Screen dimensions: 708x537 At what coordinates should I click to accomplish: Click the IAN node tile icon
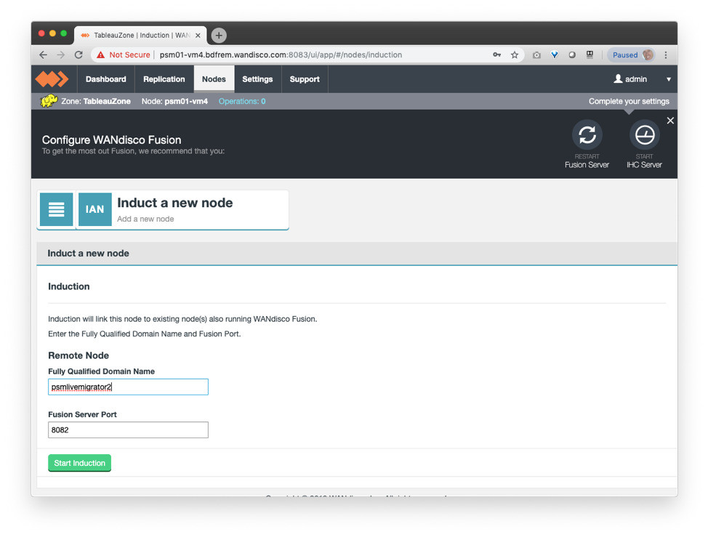point(94,209)
